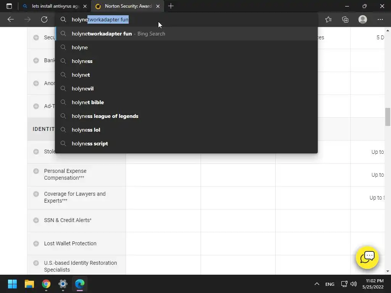Open the clock showing 11:02 PM
391x293 pixels.
point(373,284)
